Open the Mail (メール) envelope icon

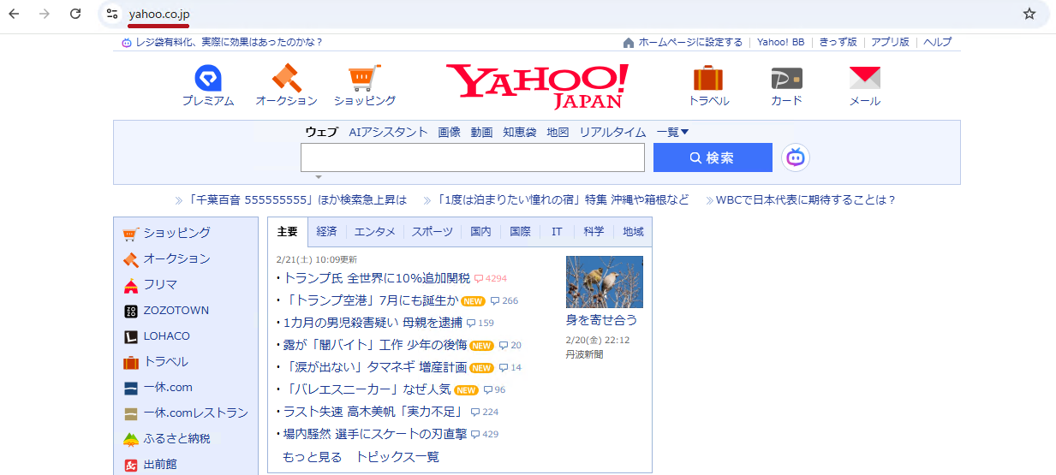[x=865, y=79]
